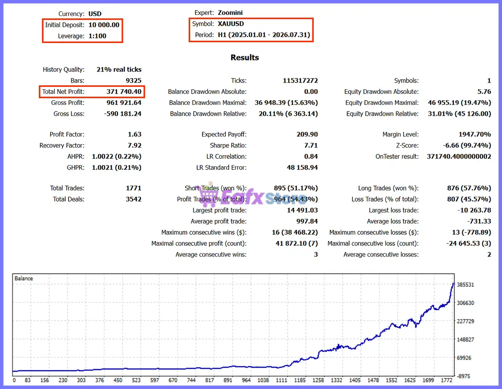Select the equity drawdown absolute '5.76'
502x389 pixels.
[484, 92]
